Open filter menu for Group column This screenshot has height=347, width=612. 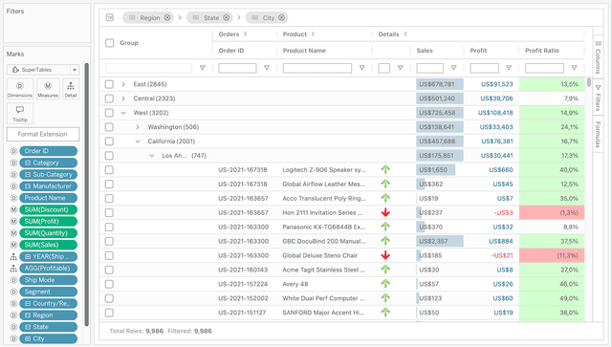(202, 68)
